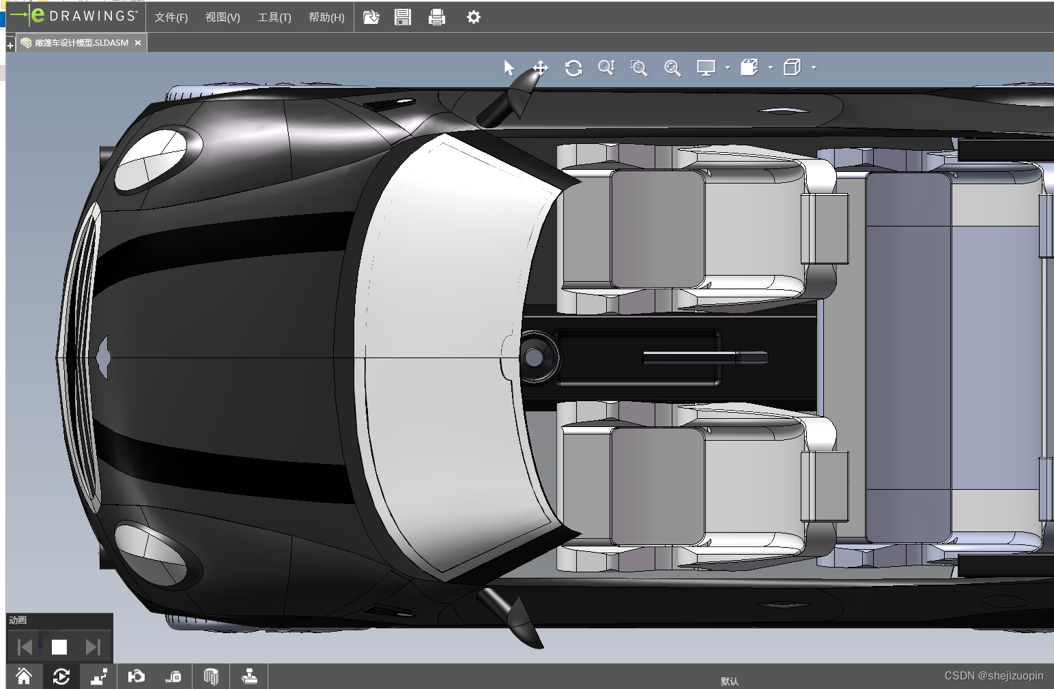Click the plus button to add a tab
Image resolution: width=1054 pixels, height=689 pixels.
(10, 45)
